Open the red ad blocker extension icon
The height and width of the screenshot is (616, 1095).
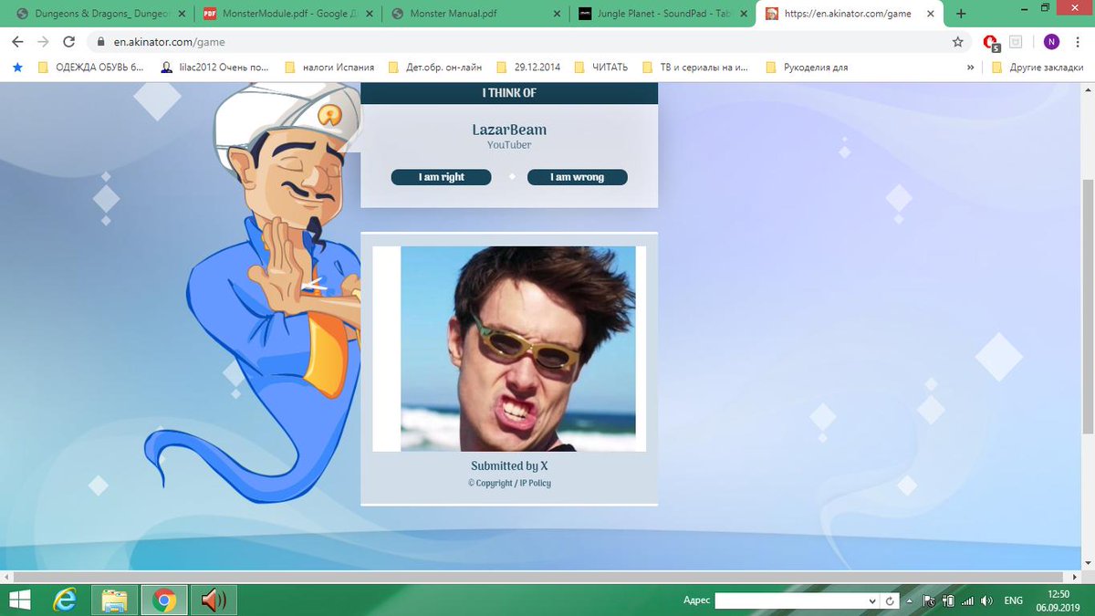[x=991, y=42]
